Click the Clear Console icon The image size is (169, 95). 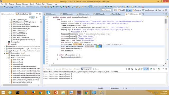136,69
